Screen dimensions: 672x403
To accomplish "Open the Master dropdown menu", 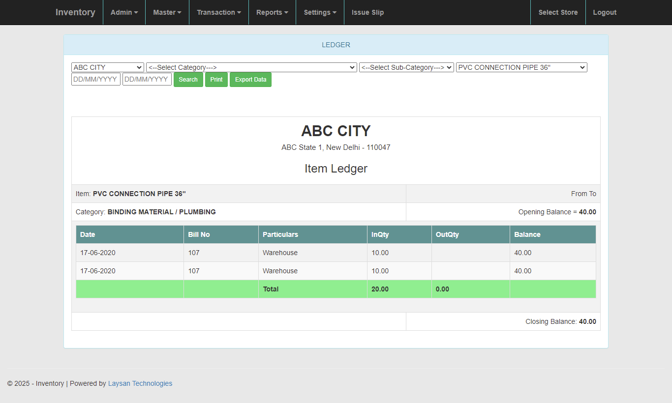I will click(167, 12).
